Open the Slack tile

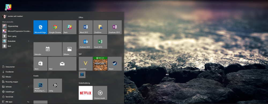pyautogui.click(x=69, y=27)
